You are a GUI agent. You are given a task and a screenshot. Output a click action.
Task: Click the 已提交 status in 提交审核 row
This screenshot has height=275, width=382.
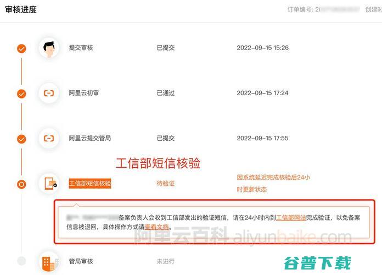tap(166, 48)
